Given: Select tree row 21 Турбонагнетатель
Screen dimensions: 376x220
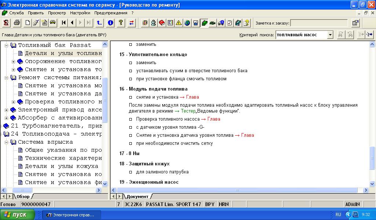Looking at the screenshot, I should coord(56,126).
